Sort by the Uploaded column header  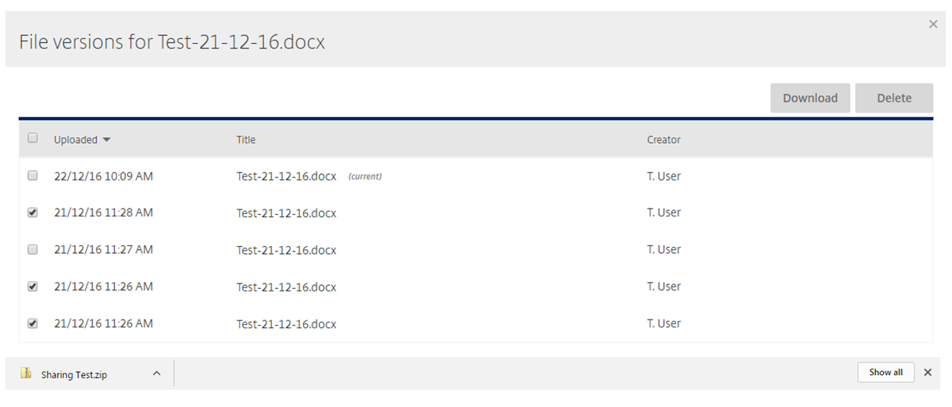76,140
